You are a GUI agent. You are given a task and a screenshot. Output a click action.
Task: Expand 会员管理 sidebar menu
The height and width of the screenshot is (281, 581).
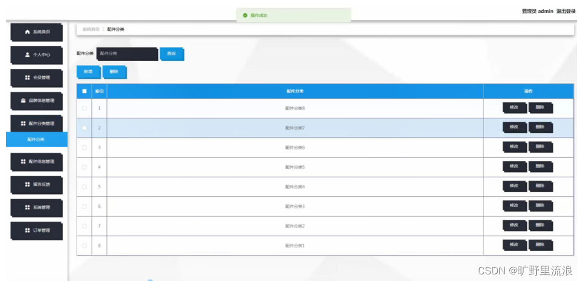(x=37, y=78)
